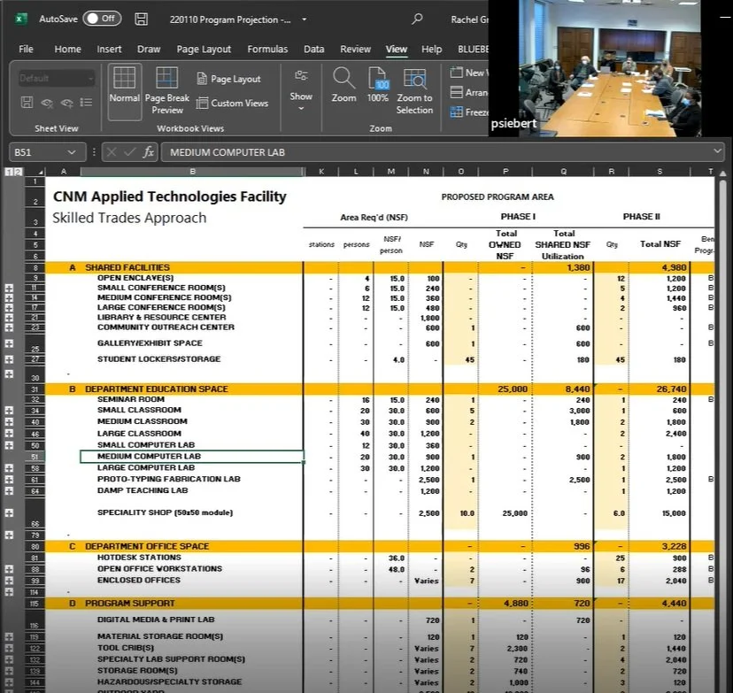Expand the outline group at row 34
Screen dimensions: 733x693
point(9,411)
